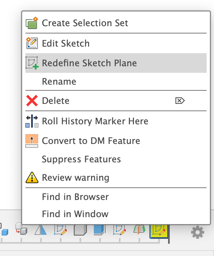Viewport: 214px width, 256px height.
Task: Click the gray box body feature in timeline
Action: (80, 230)
